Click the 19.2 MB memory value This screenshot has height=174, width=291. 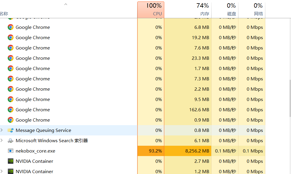pos(200,37)
